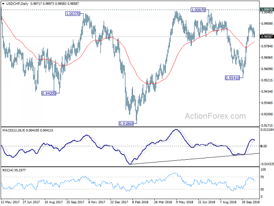This screenshot has height=206, width=274.
Task: Click the RSI 30 level value
Action: tap(262, 189)
